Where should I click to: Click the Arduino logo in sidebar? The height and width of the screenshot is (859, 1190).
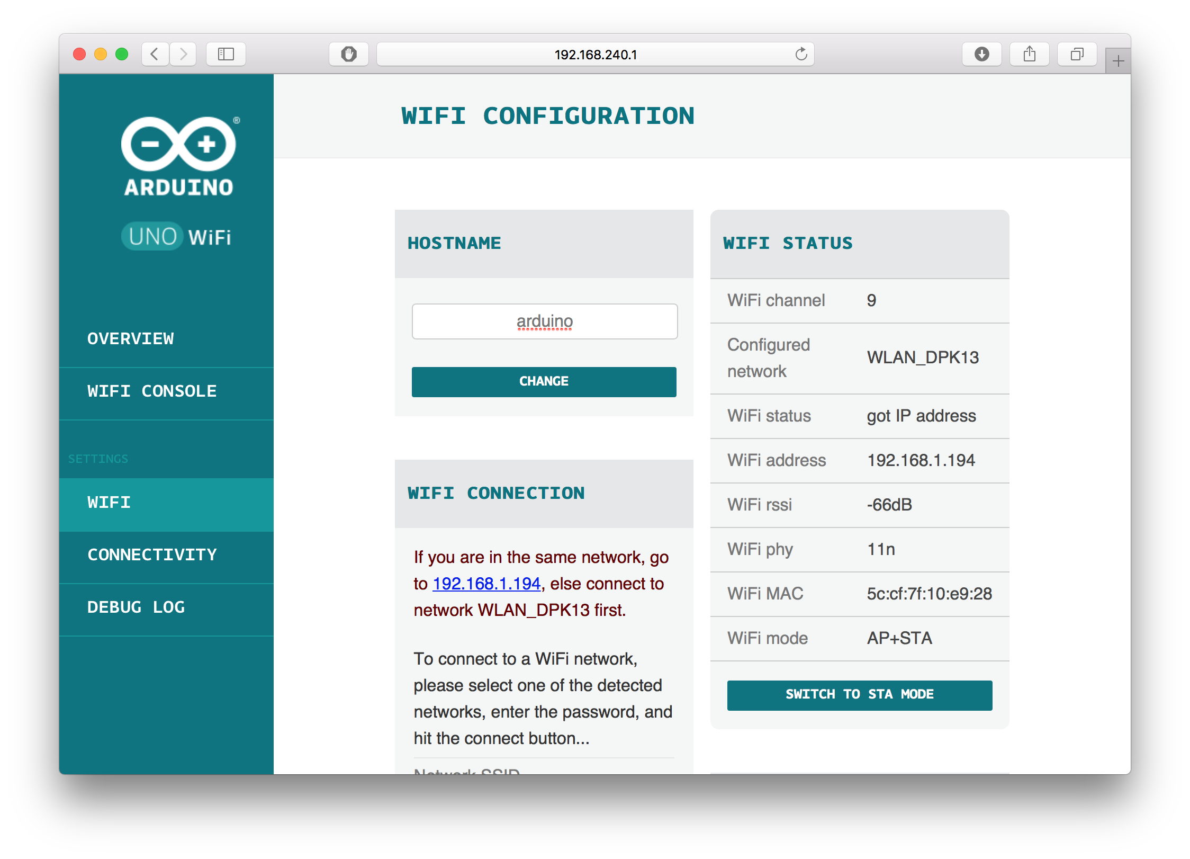[178, 157]
